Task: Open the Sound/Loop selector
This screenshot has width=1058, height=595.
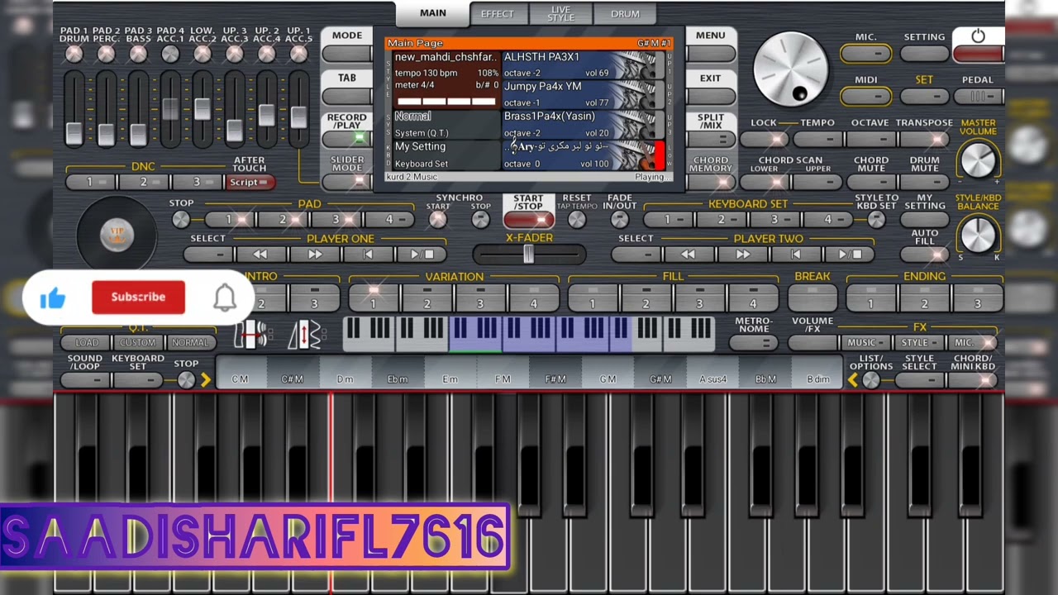Action: pos(85,380)
